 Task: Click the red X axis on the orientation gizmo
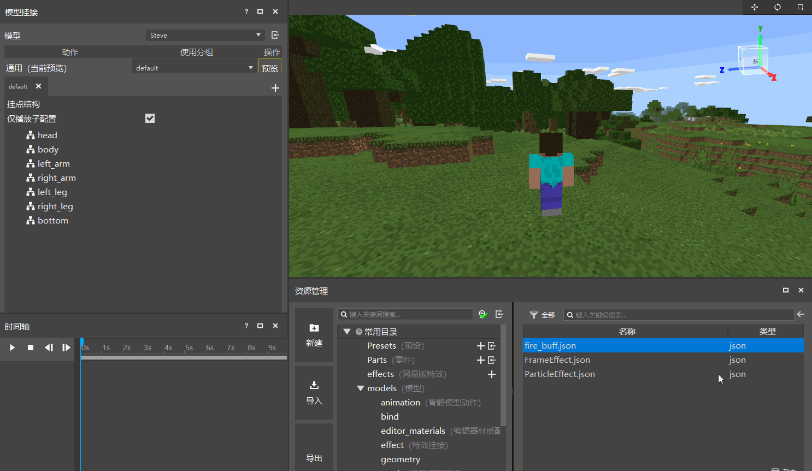[770, 75]
